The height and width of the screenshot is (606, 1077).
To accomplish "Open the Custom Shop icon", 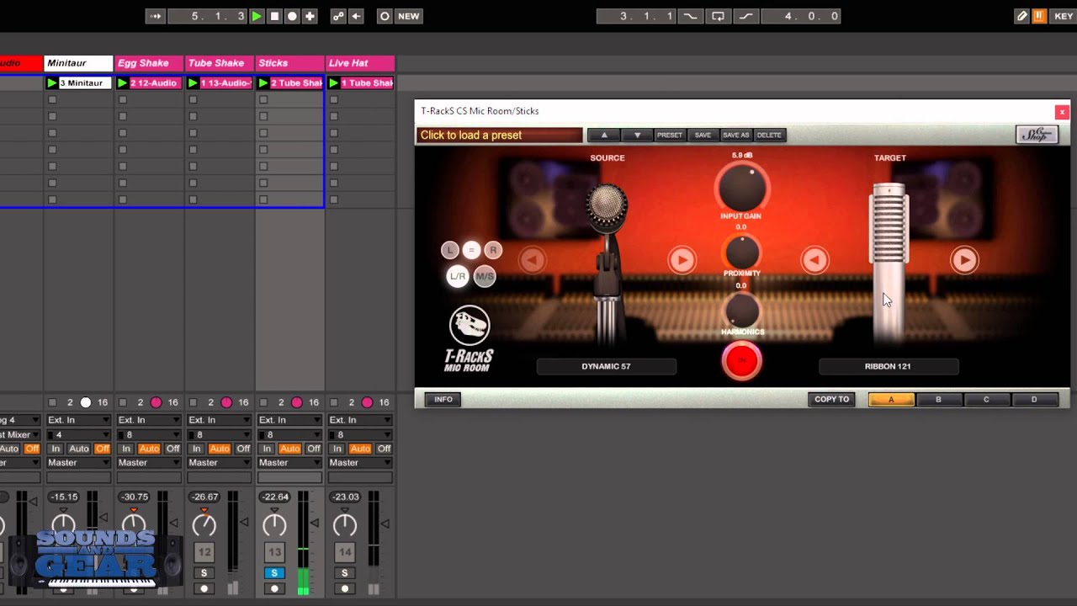I will click(1037, 135).
